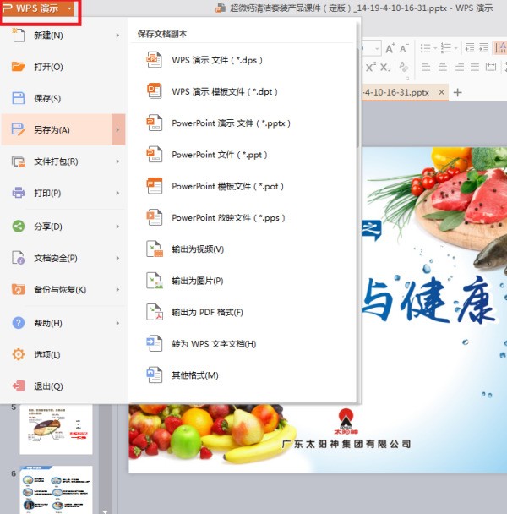The height and width of the screenshot is (514, 507).
Task: Click the 打开(O) folder icon
Action: coord(19,67)
